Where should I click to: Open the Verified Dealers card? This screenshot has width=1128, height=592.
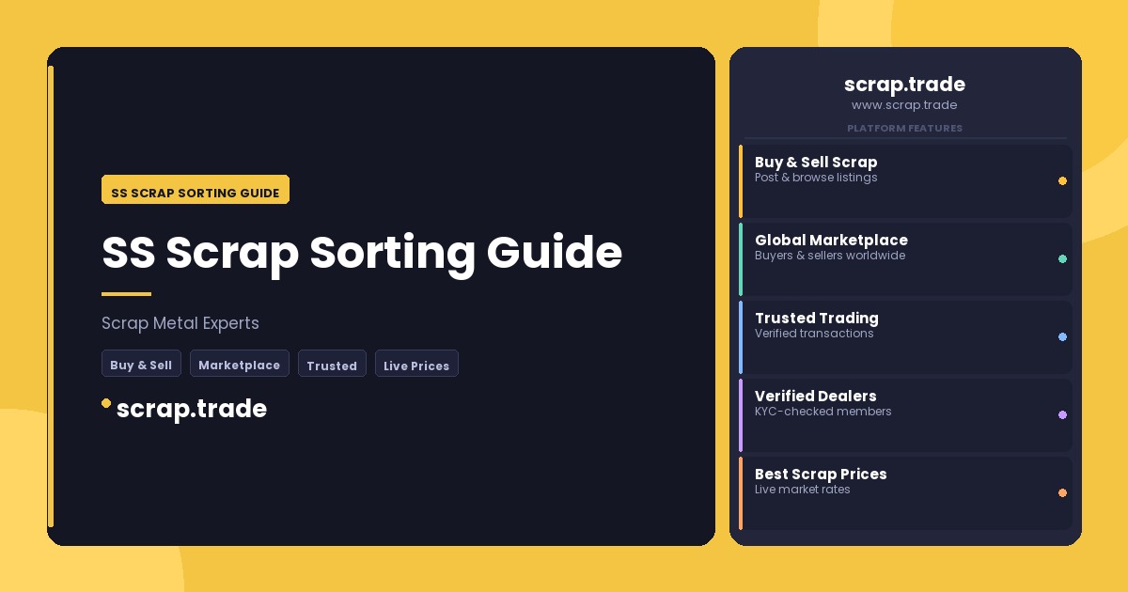905,414
